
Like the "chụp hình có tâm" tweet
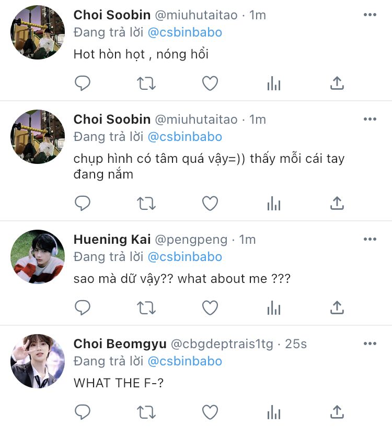coord(210,203)
